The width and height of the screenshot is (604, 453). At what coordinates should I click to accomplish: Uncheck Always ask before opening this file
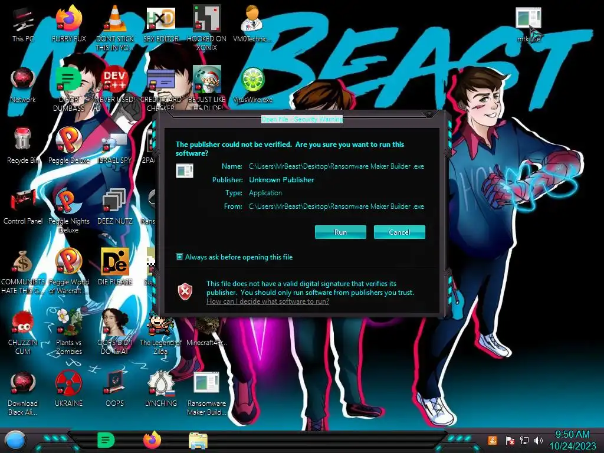(179, 257)
